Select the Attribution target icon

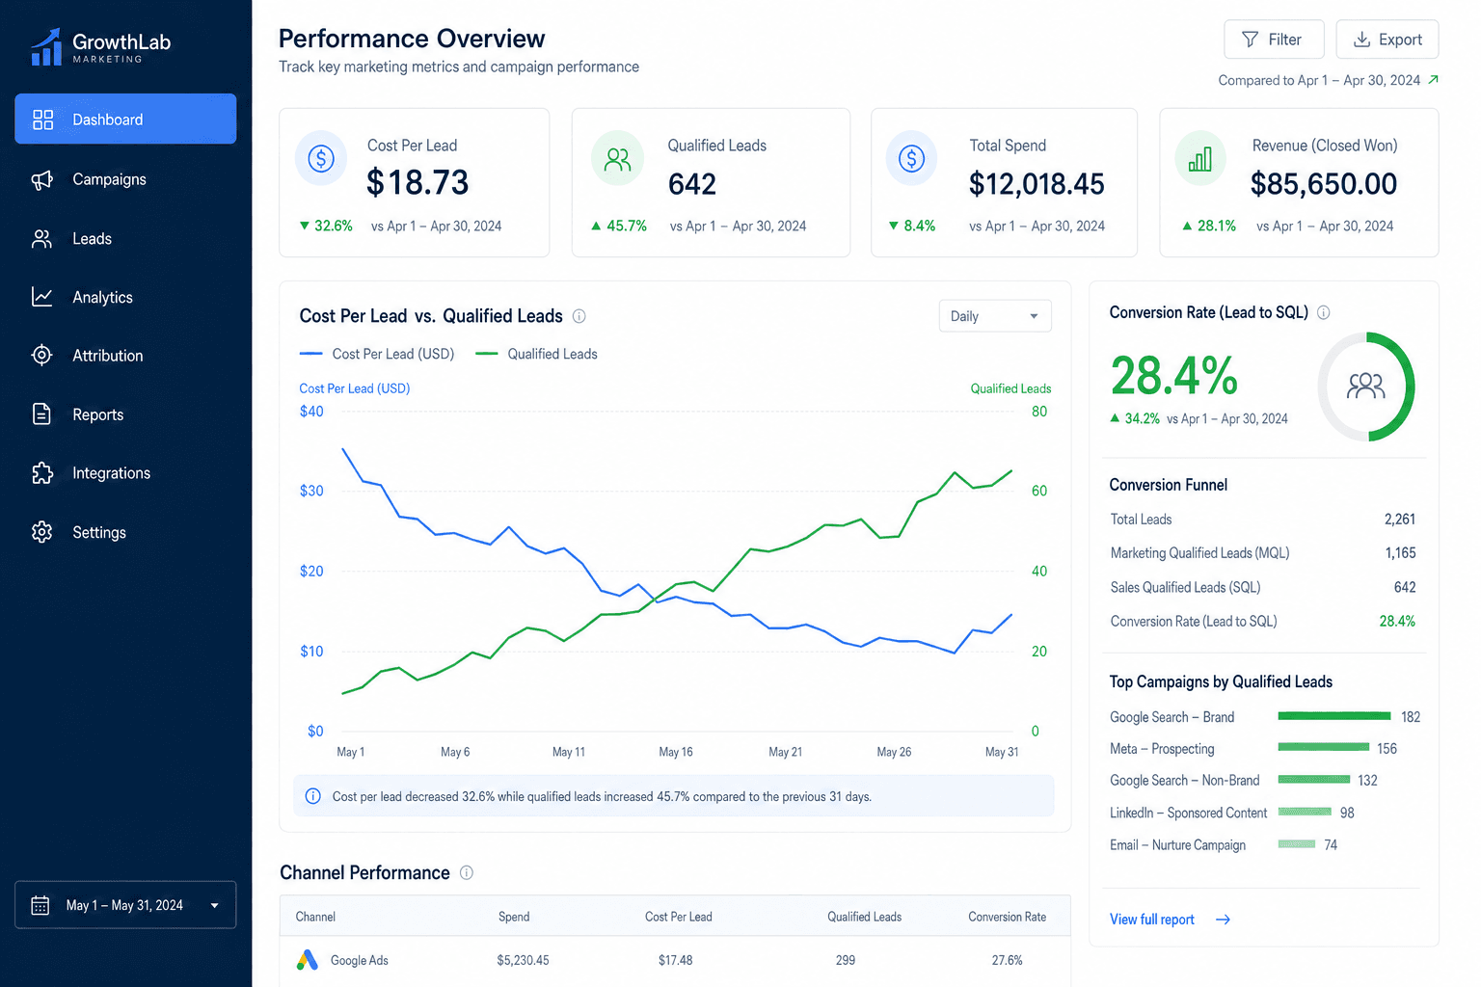pyautogui.click(x=41, y=356)
